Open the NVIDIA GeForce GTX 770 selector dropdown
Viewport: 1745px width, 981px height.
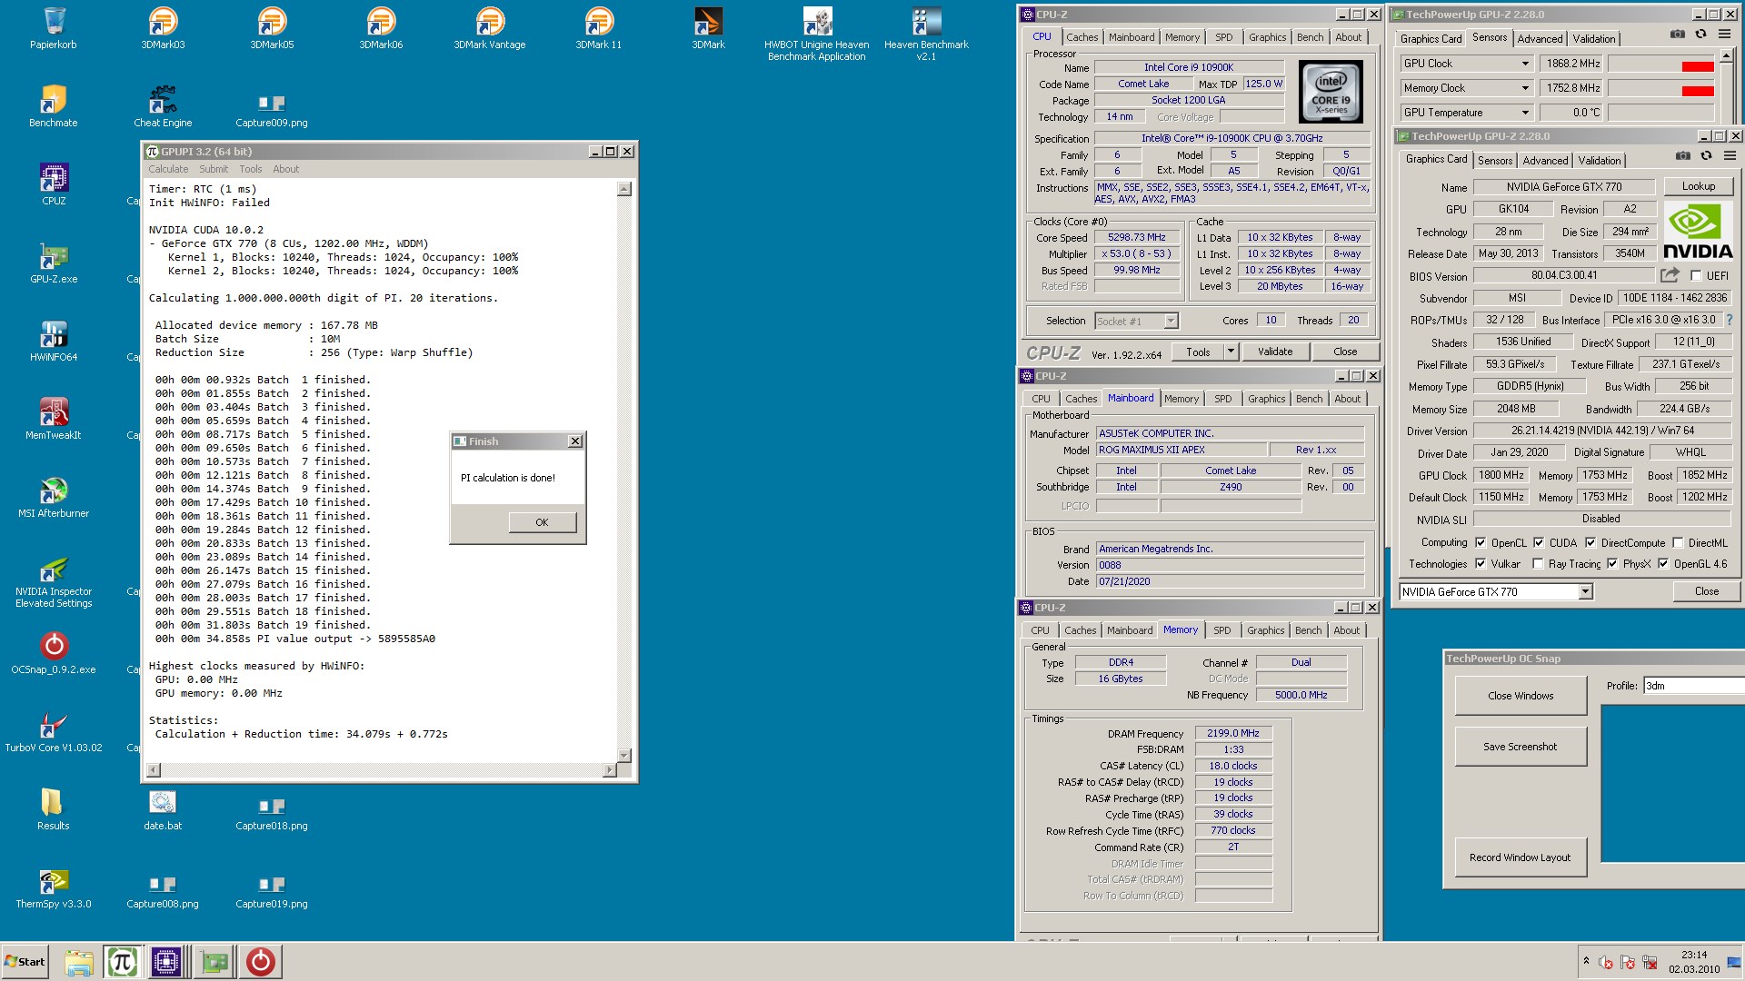pyautogui.click(x=1585, y=591)
